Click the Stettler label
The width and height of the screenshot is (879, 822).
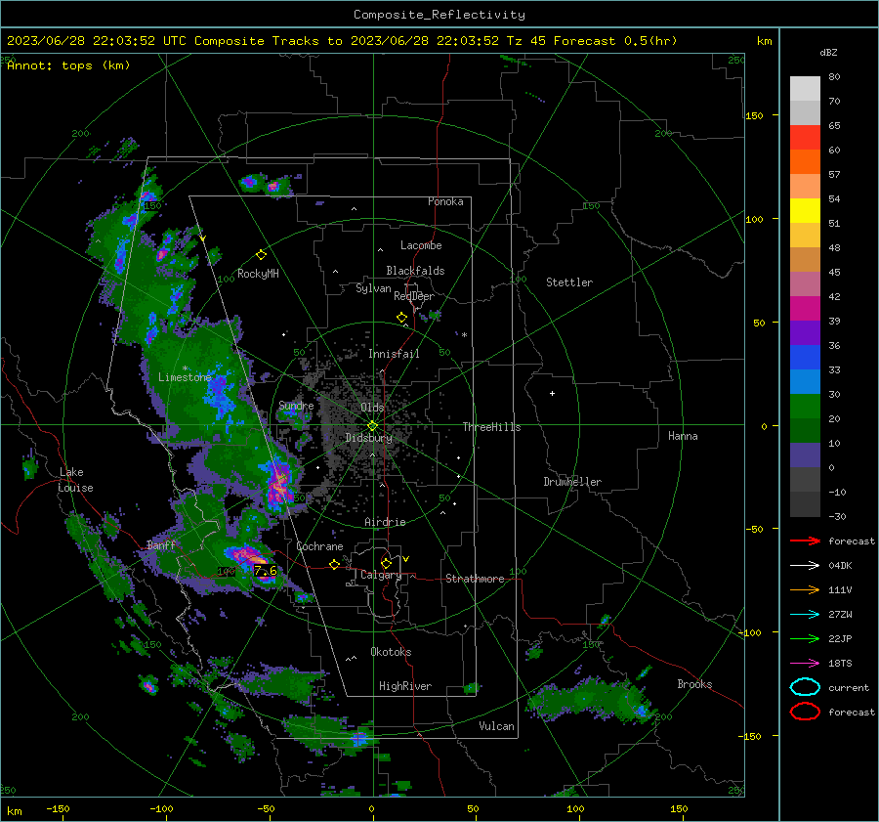coord(569,282)
